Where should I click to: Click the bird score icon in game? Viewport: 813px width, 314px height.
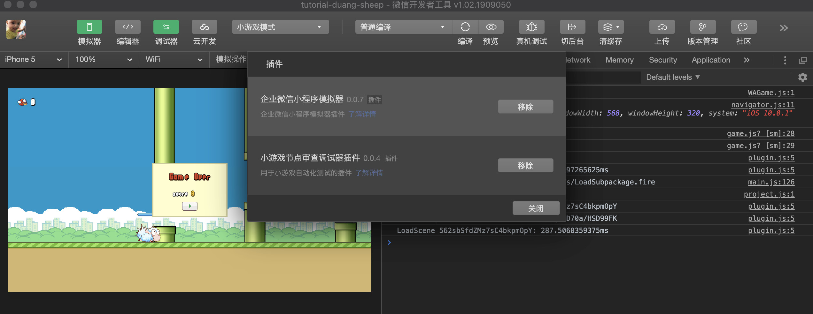point(22,102)
